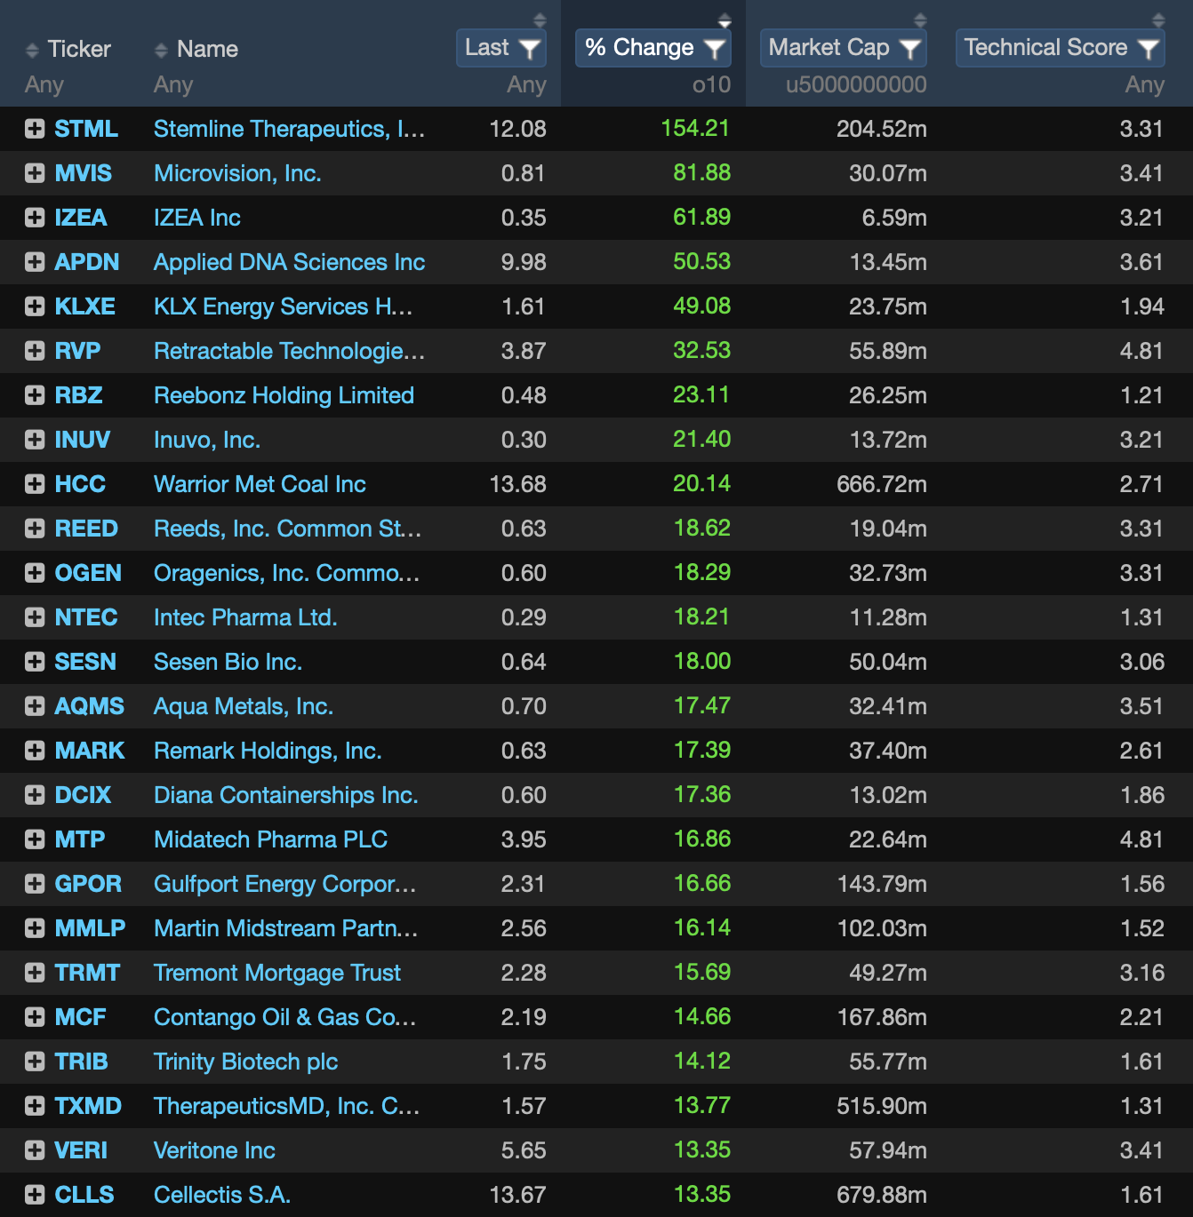Open the Veritone Inc link
Image resolution: width=1193 pixels, height=1217 pixels.
coord(214,1150)
